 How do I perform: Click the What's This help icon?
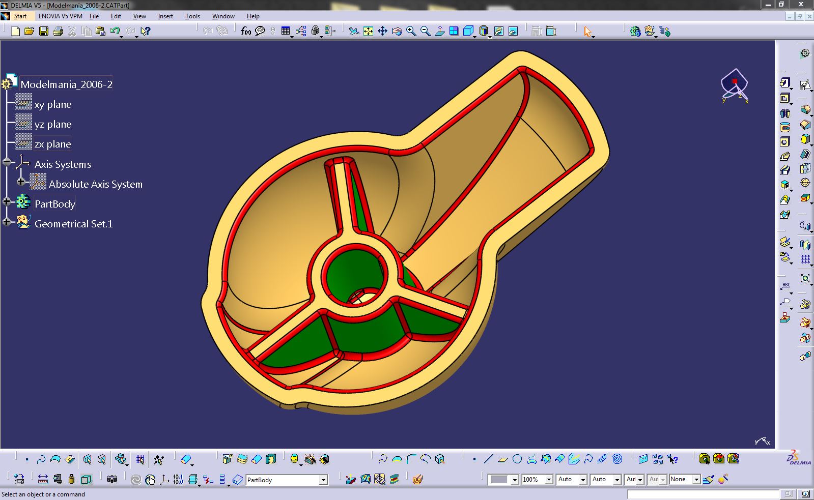pos(146,32)
